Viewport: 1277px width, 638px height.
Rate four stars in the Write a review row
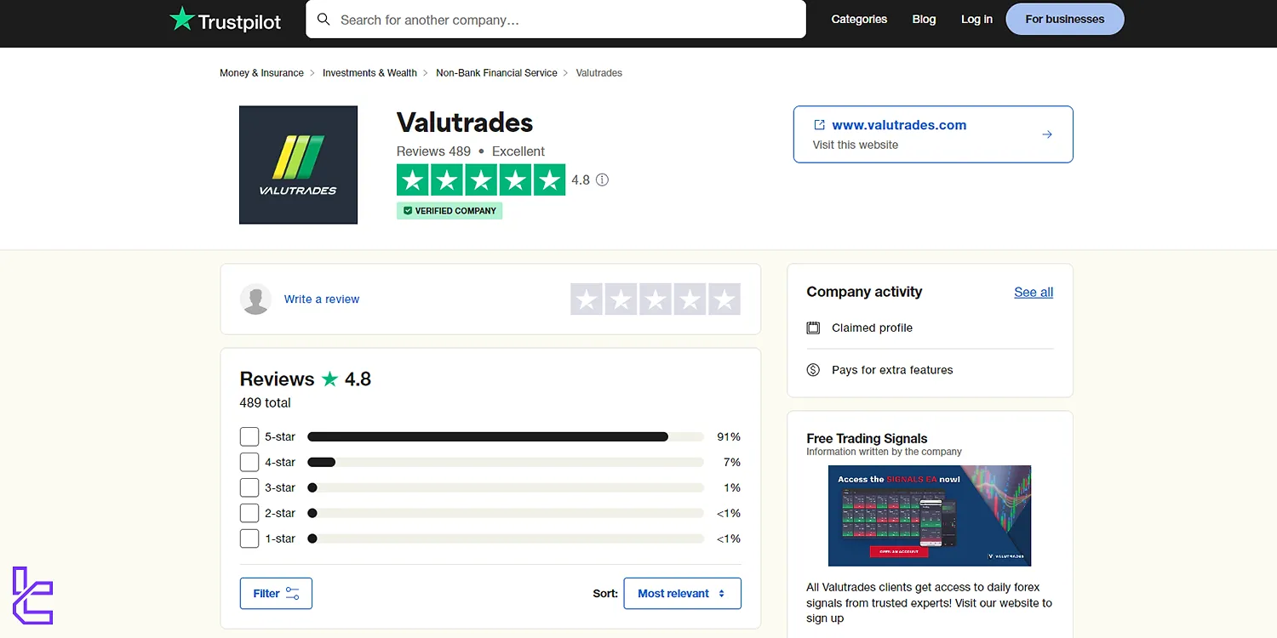coord(690,299)
